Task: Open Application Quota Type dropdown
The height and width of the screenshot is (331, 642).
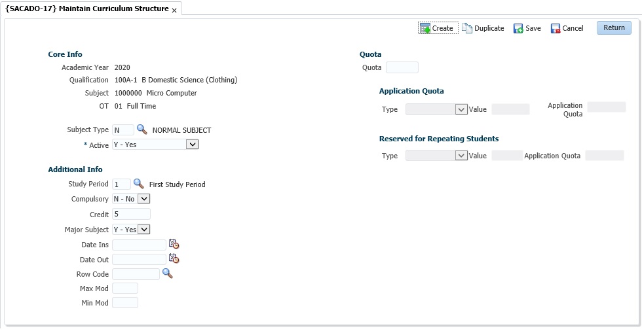Action: coord(461,109)
